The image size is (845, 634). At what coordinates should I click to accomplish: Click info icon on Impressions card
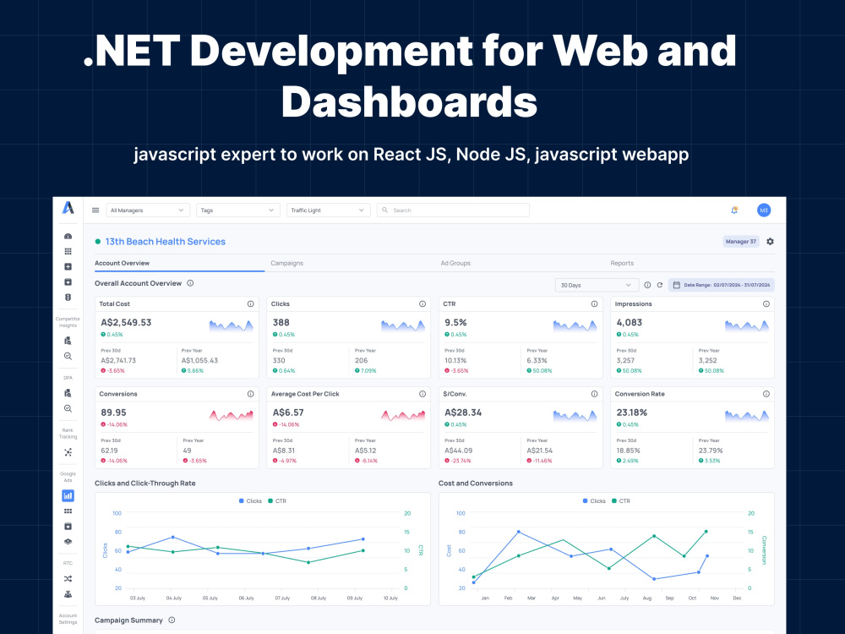tap(766, 304)
